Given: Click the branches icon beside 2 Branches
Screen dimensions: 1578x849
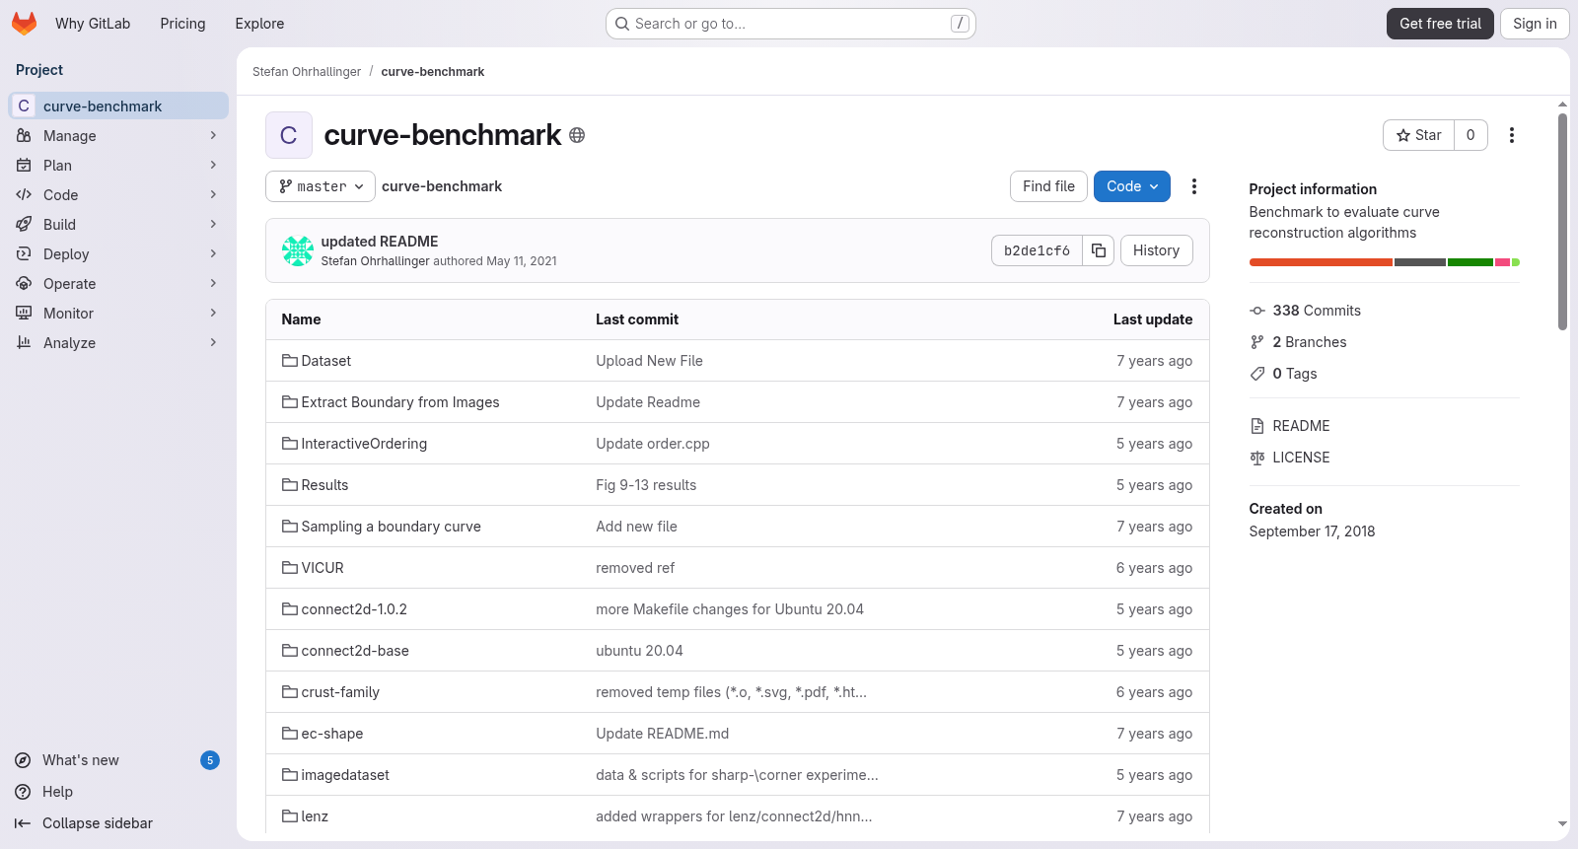Looking at the screenshot, I should tap(1257, 342).
